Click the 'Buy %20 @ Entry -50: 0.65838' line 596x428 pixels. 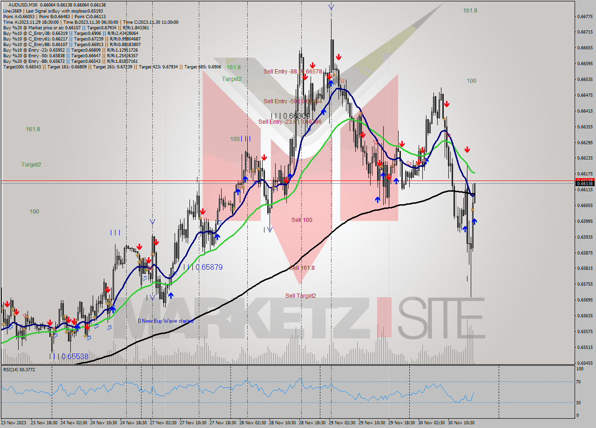click(x=70, y=55)
